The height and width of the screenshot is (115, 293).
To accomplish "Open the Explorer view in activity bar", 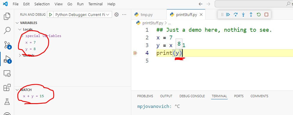I will [7, 16].
